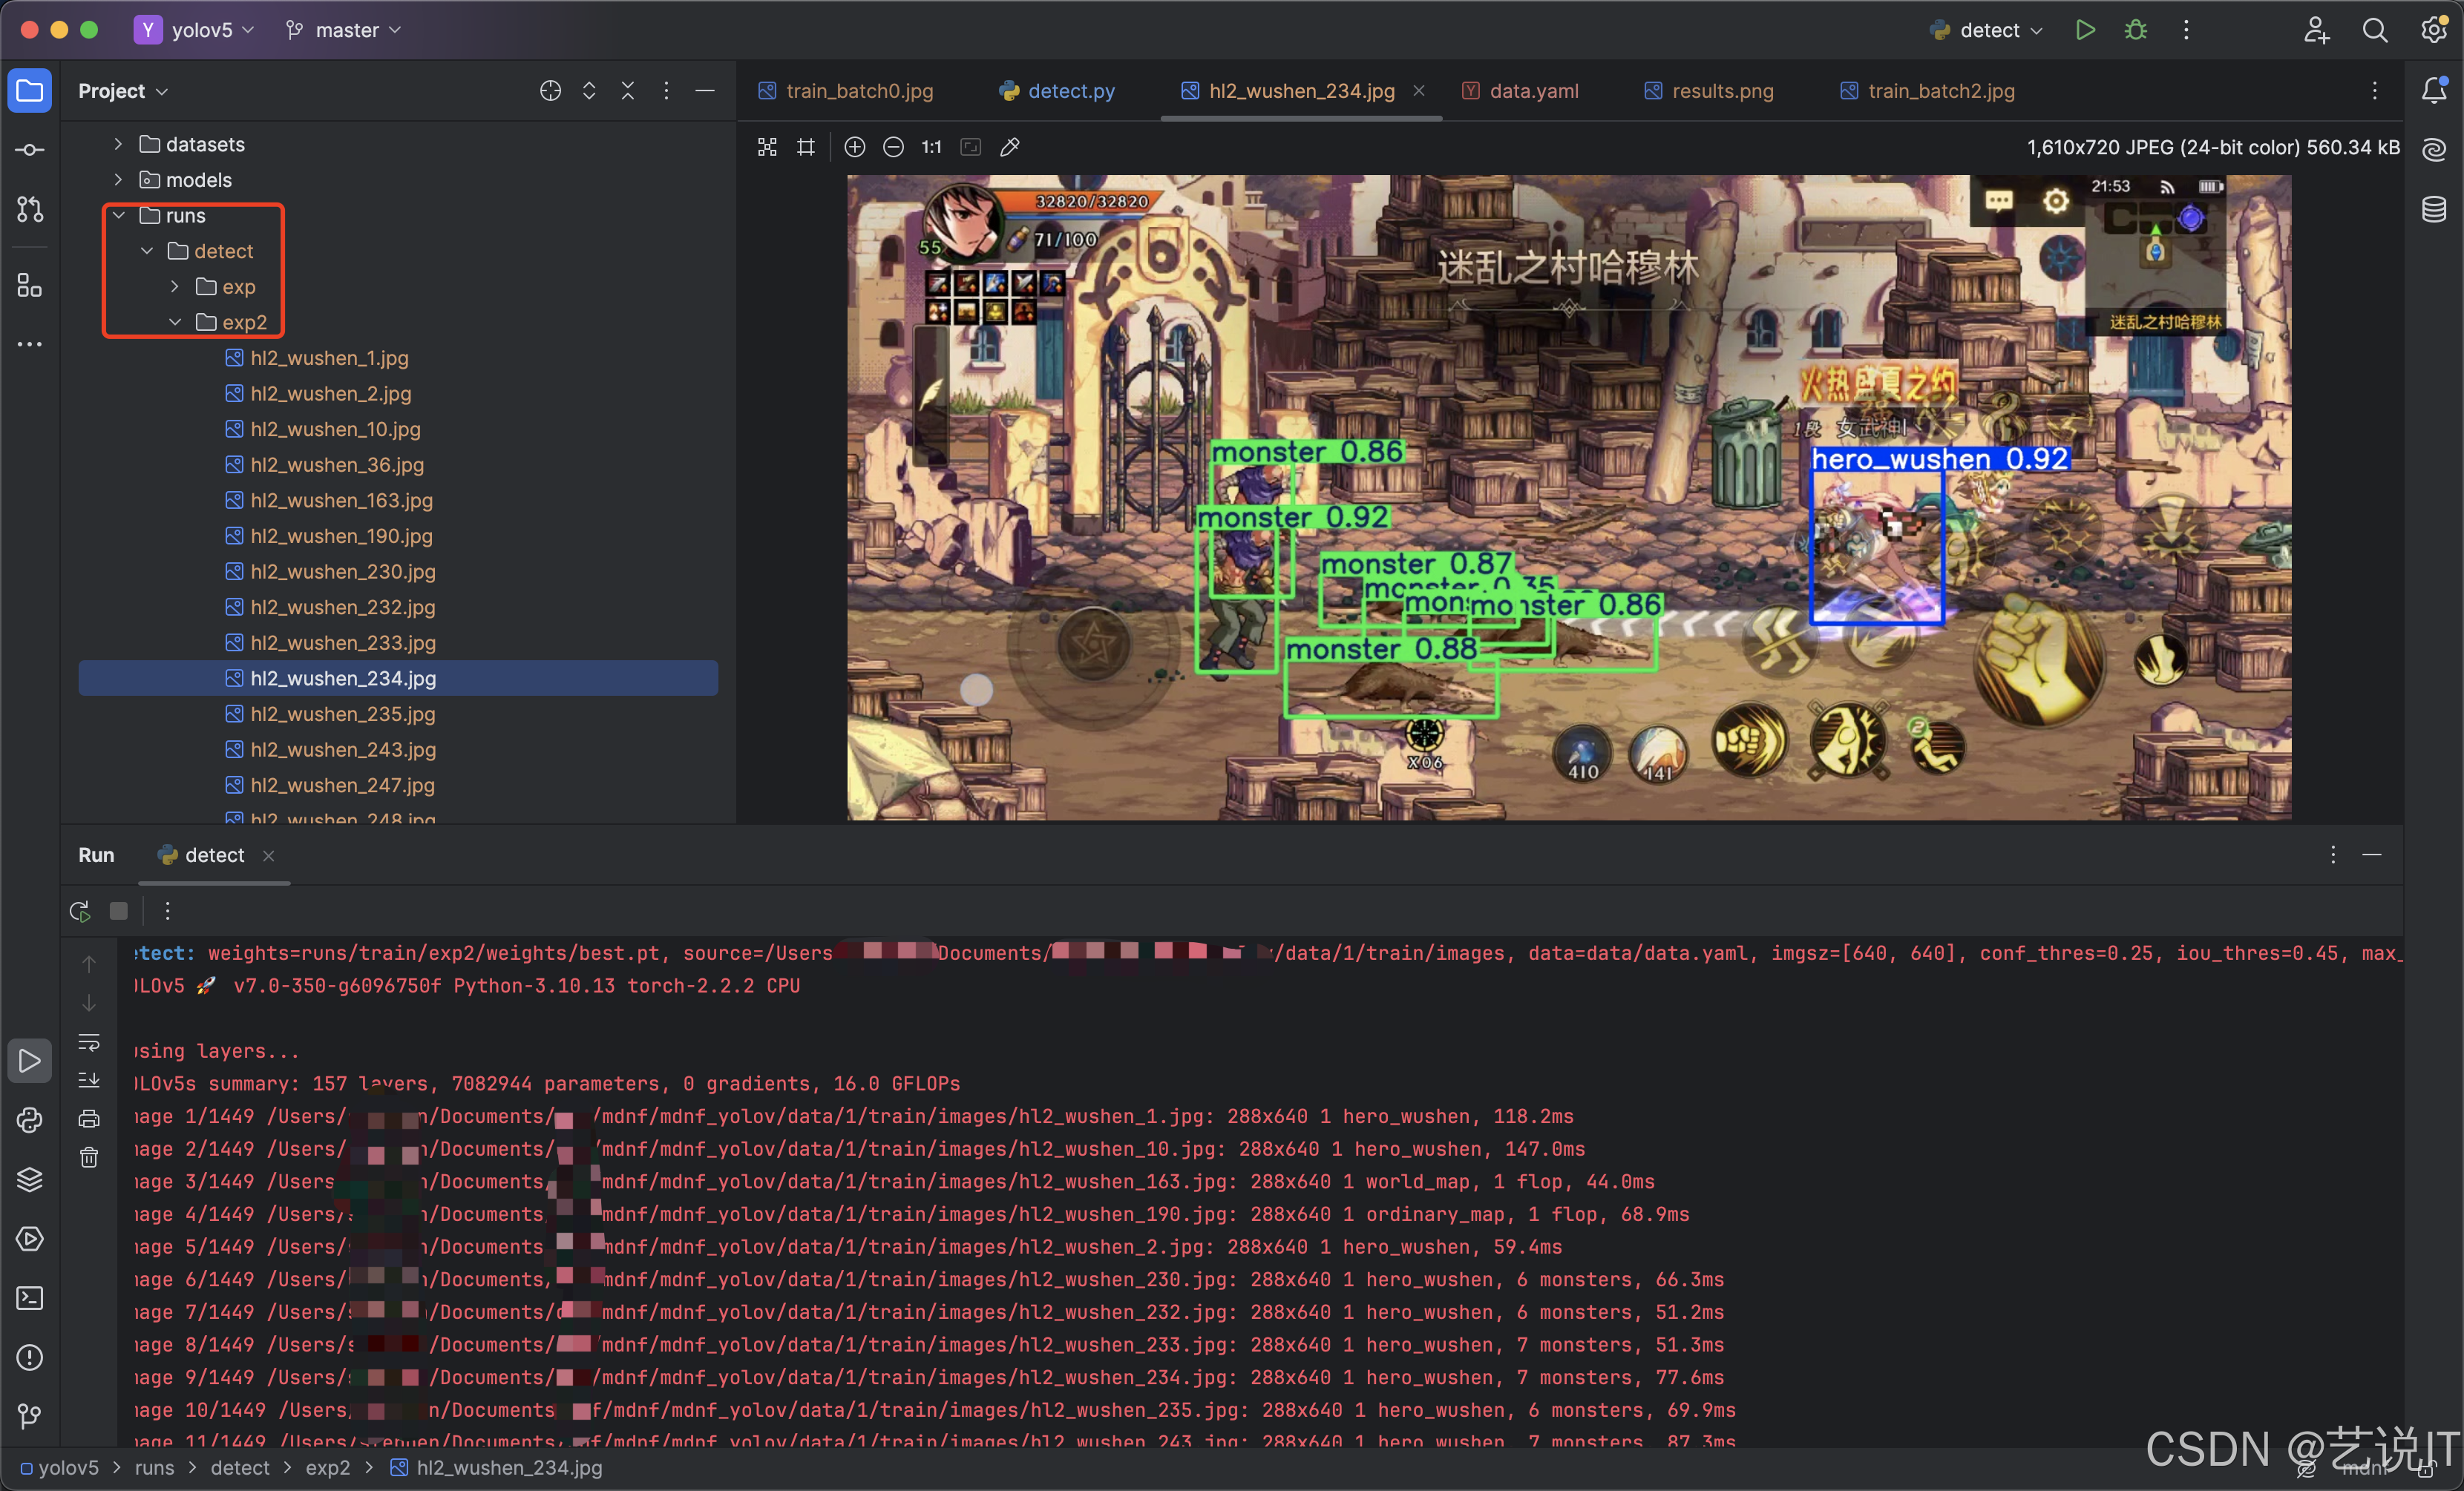2464x1491 pixels.
Task: Click the Run detect play button
Action: [x=2085, y=30]
